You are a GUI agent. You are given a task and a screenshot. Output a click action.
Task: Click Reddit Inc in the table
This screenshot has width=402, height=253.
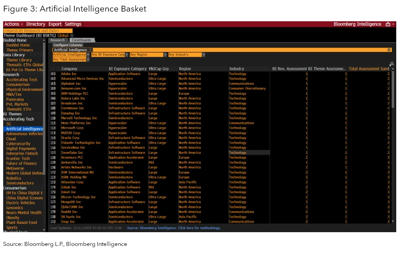pyautogui.click(x=69, y=212)
